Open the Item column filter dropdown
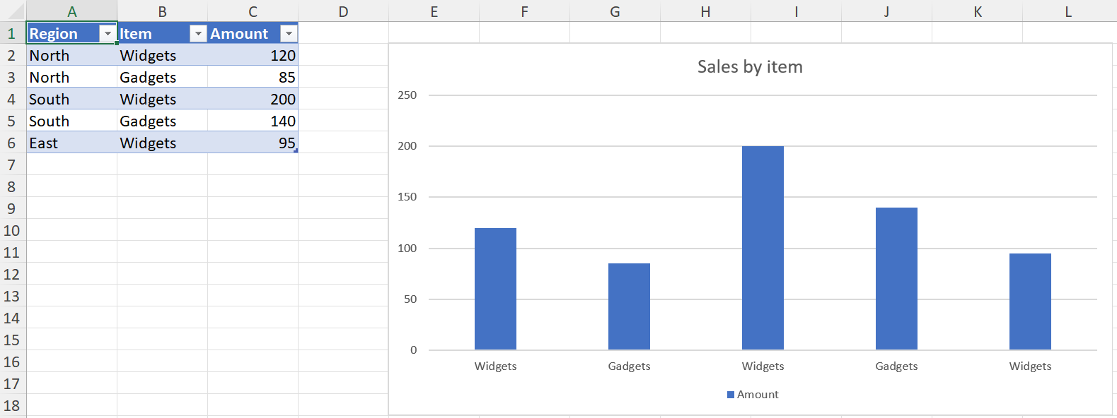 (x=198, y=34)
